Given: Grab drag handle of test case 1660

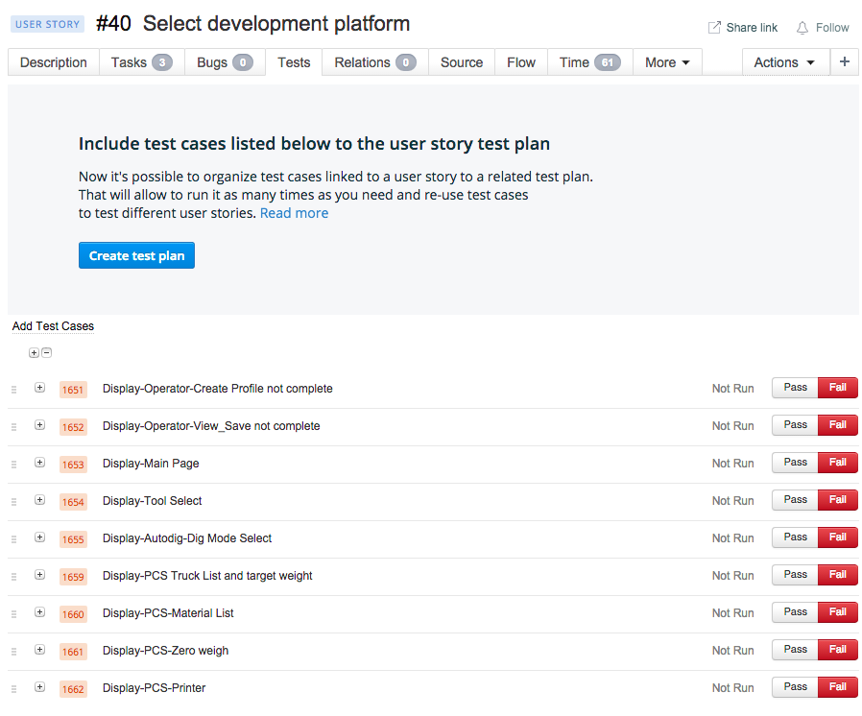Looking at the screenshot, I should click(x=14, y=614).
